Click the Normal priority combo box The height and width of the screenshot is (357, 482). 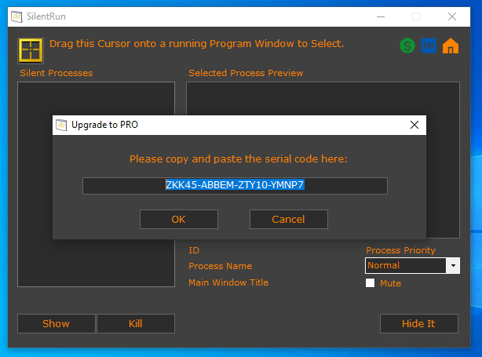[412, 265]
